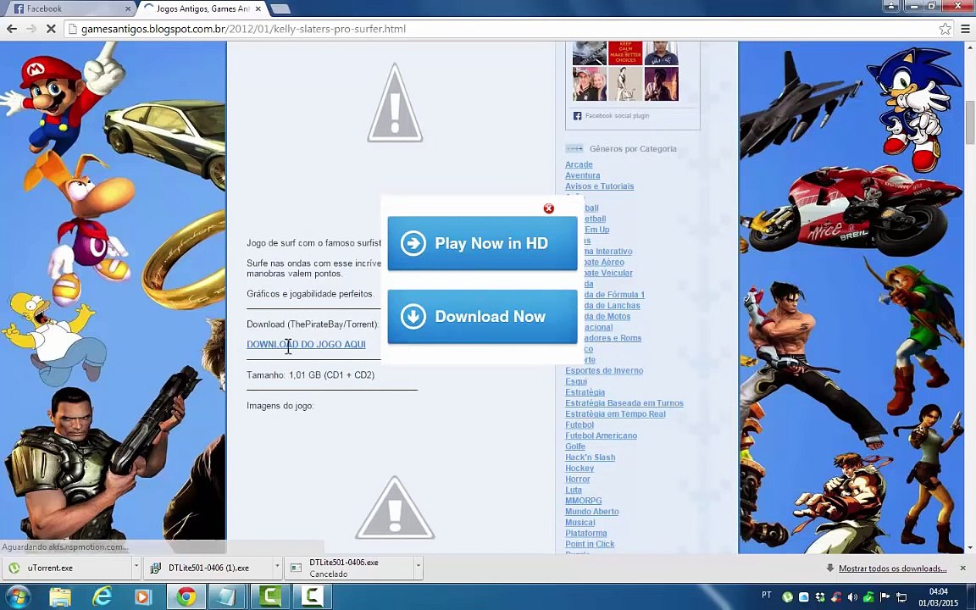
Task: Open the uTorrent.exe downloaded file
Action: [x=67, y=568]
